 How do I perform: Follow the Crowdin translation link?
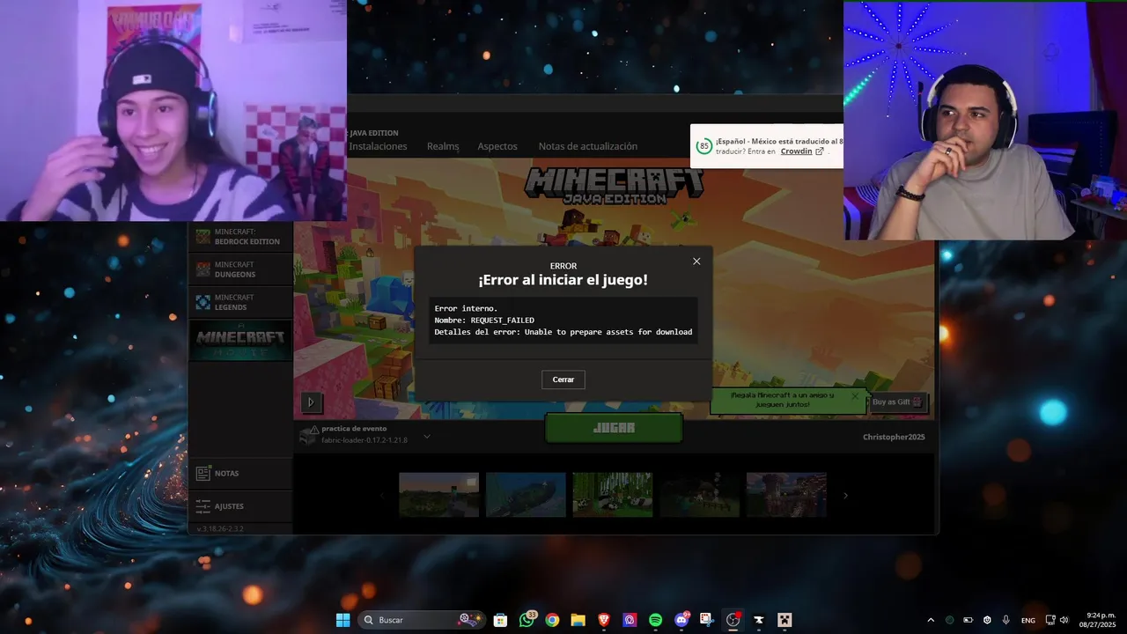pyautogui.click(x=802, y=151)
